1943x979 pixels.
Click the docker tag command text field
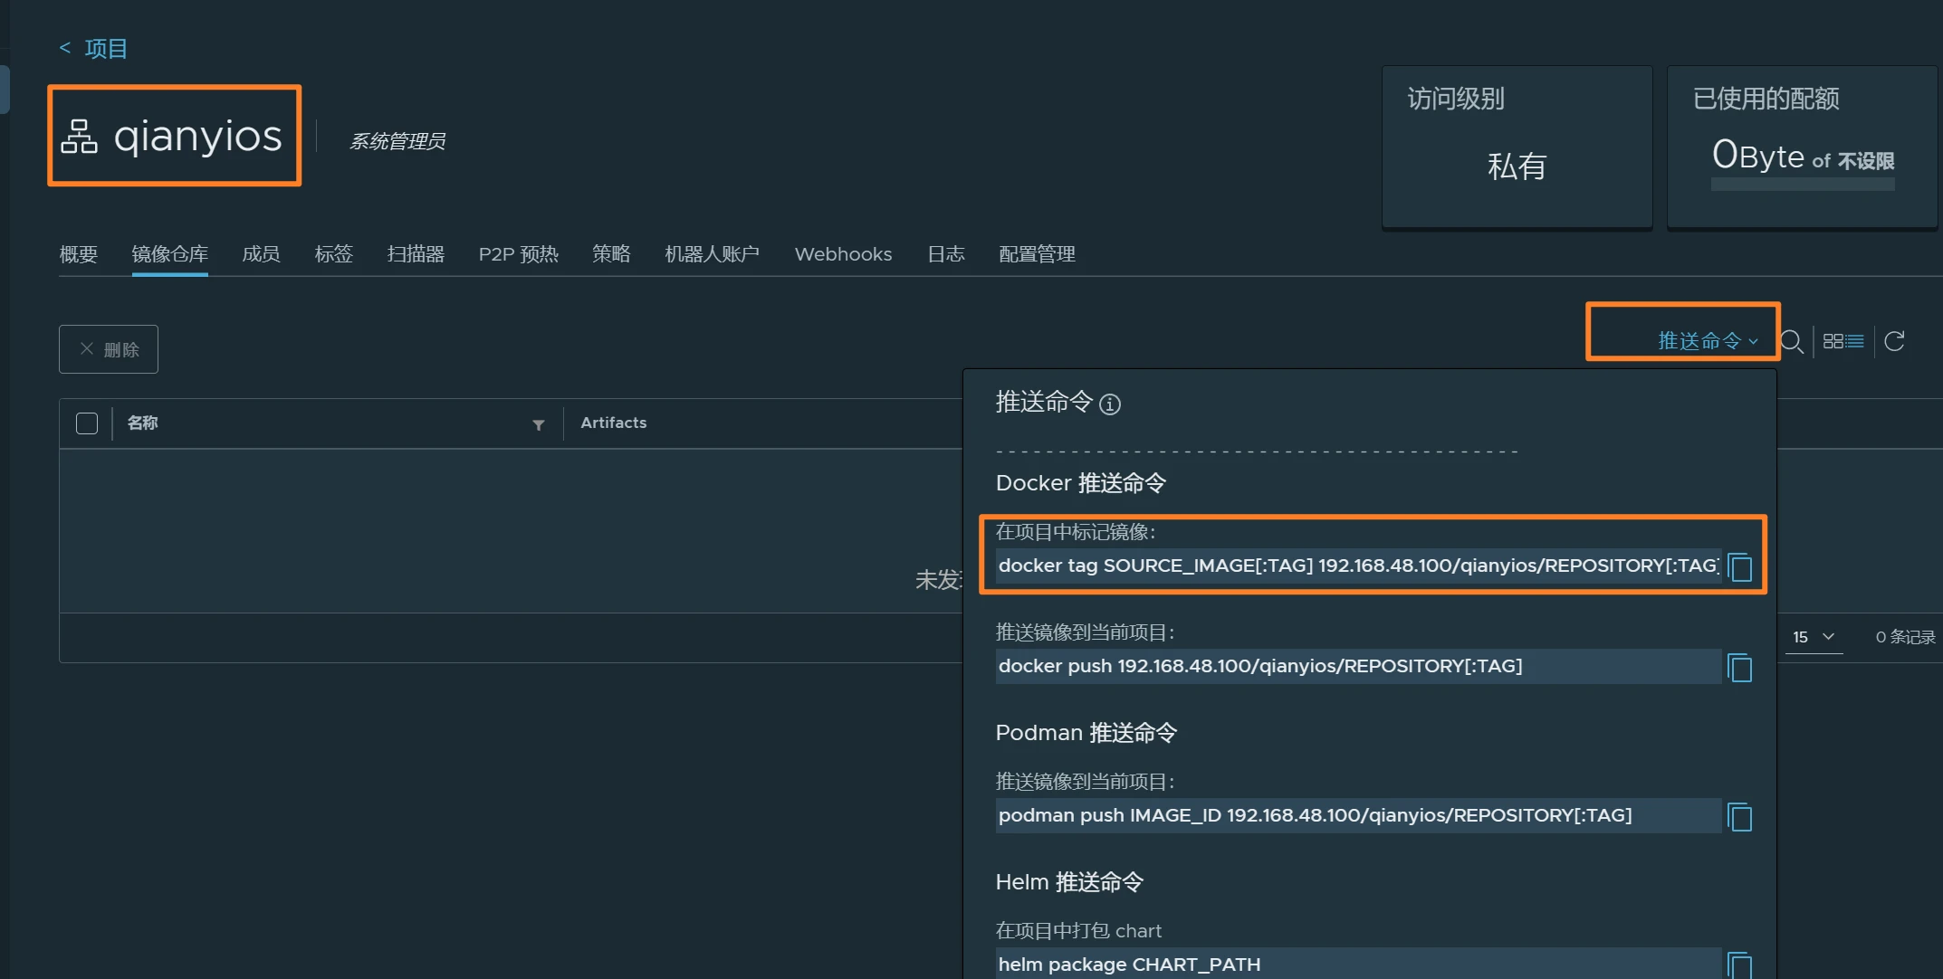pos(1356,566)
